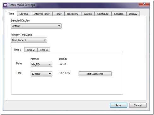The image size is (154, 115).
Task: Click the top-level Time tab
Action: pyautogui.click(x=11, y=14)
